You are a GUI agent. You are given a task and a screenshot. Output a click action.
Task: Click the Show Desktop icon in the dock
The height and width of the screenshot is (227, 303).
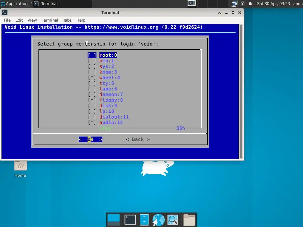coord(113,220)
